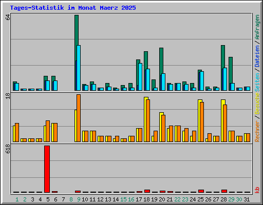Click the green Anfragen bar for day 28

coord(223,56)
